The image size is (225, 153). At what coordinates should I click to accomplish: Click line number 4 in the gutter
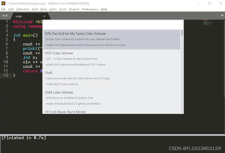coord(7,35)
